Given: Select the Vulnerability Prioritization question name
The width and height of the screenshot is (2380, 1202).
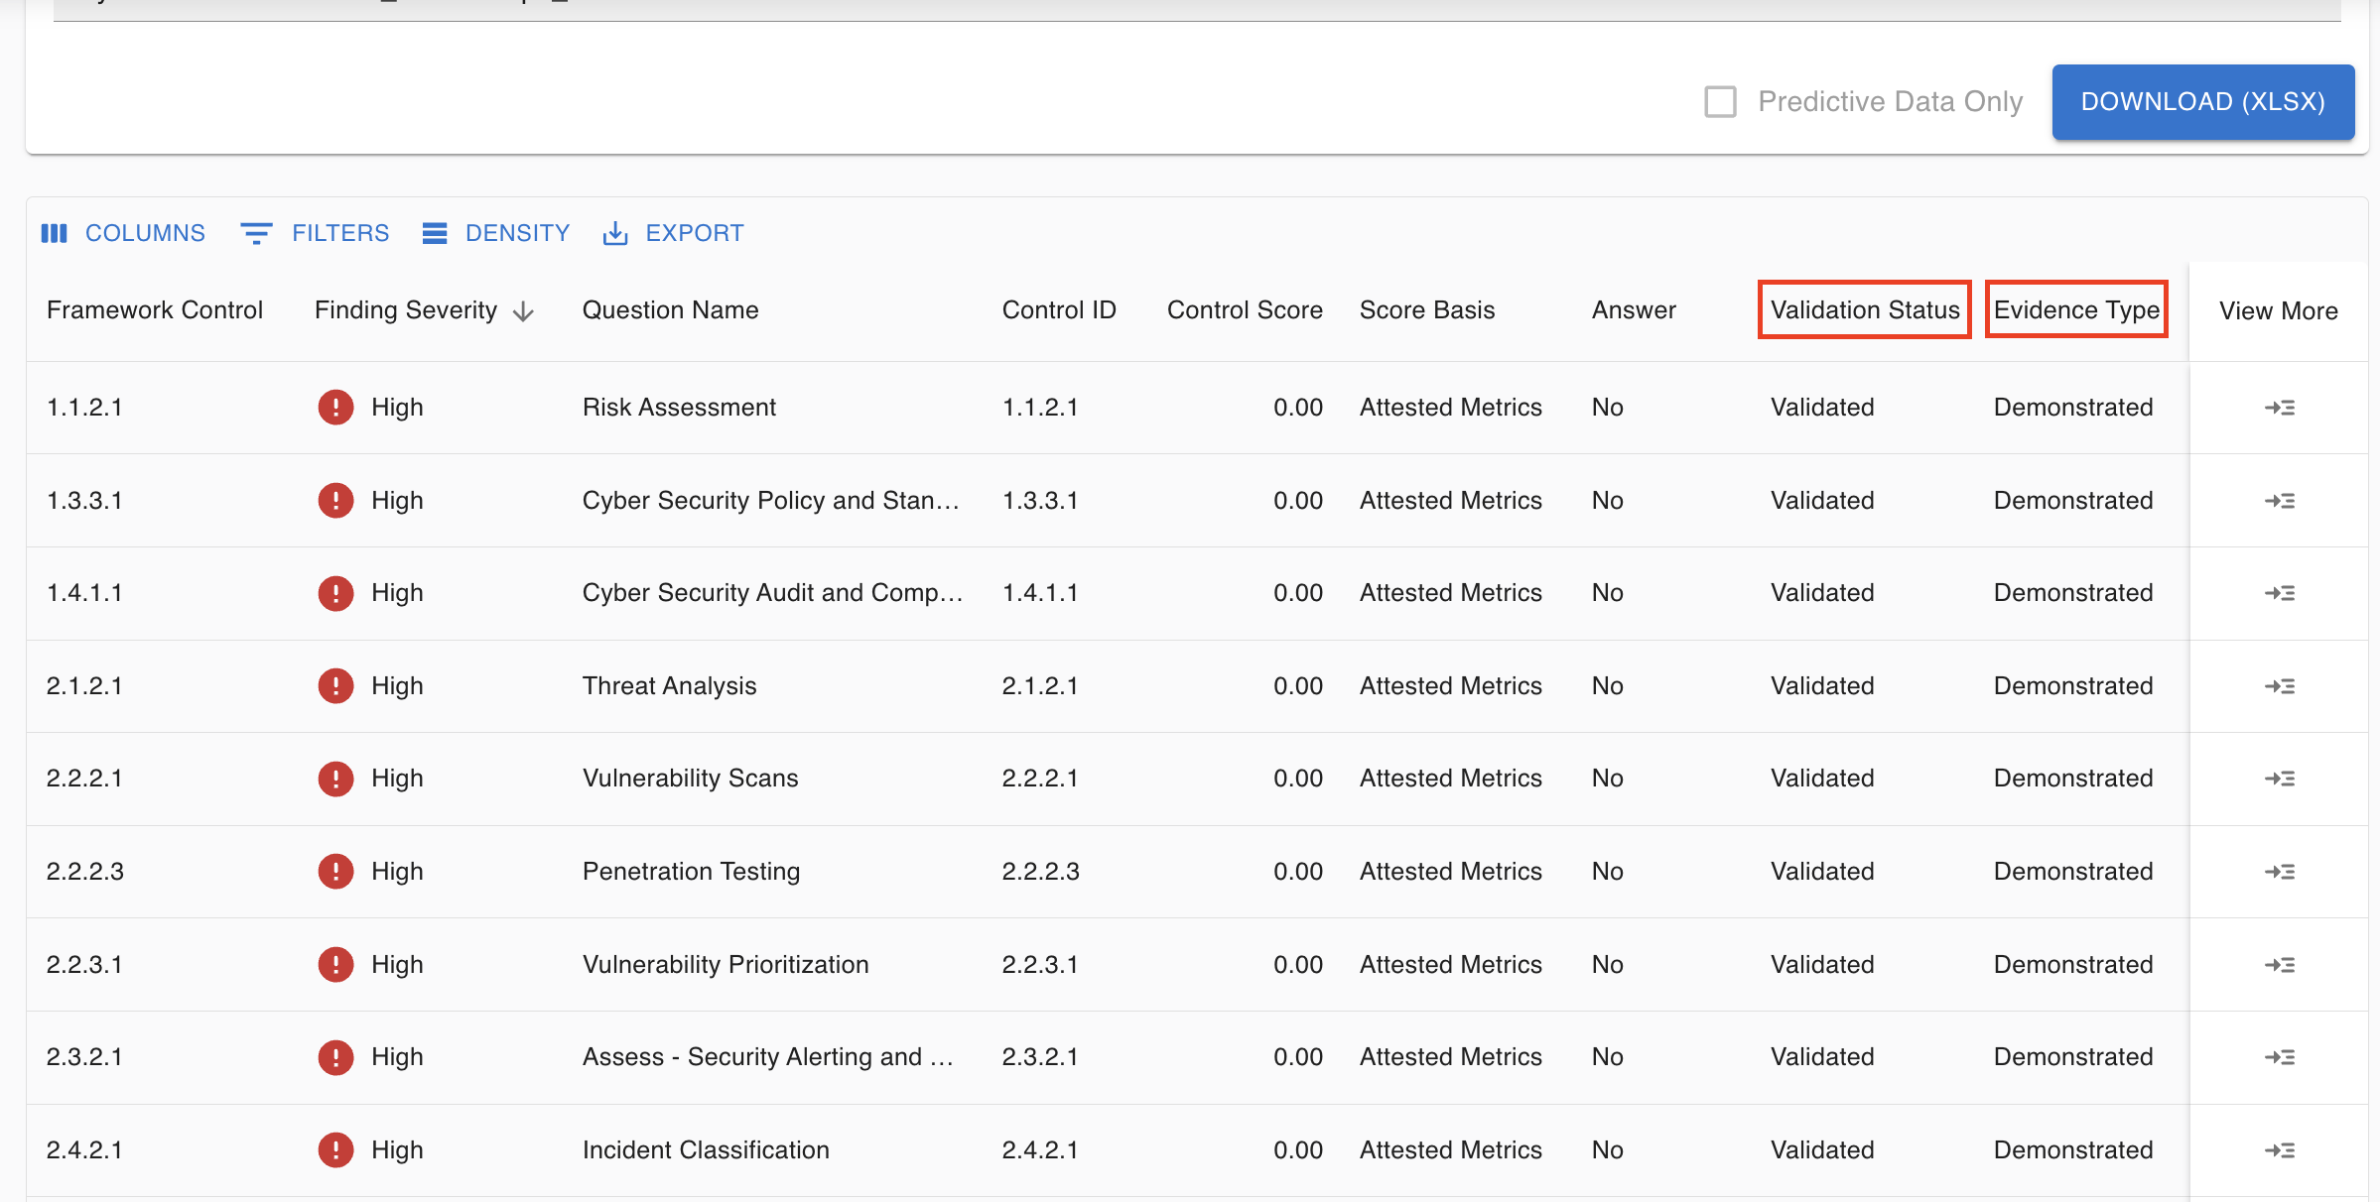Looking at the screenshot, I should tap(726, 965).
